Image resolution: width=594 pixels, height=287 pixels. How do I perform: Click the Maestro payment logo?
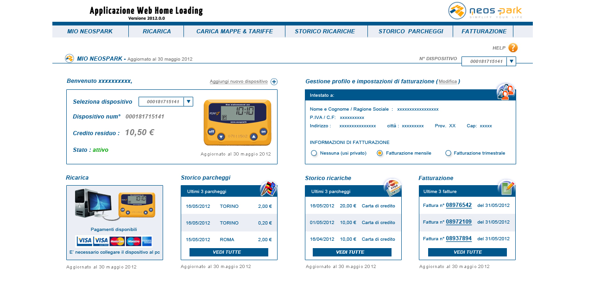[133, 241]
